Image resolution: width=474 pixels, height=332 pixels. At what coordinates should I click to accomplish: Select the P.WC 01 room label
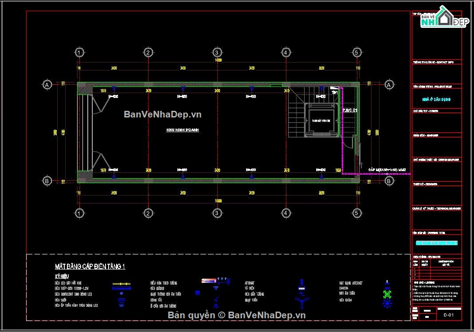(350, 110)
